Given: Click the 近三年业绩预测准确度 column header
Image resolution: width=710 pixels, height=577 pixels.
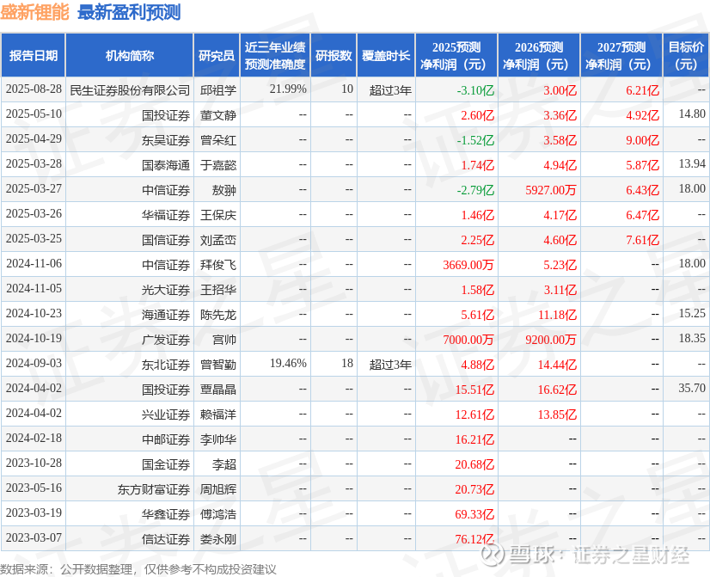Looking at the screenshot, I should pos(275,55).
